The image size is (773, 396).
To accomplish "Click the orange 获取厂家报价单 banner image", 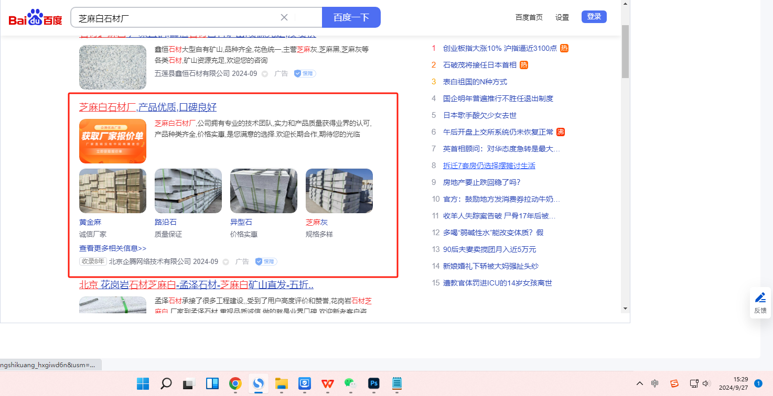I will tap(113, 141).
